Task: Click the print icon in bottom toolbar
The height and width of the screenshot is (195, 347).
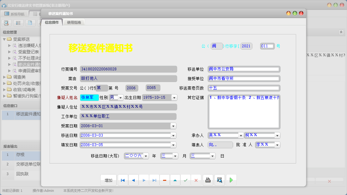Action: click(208, 180)
